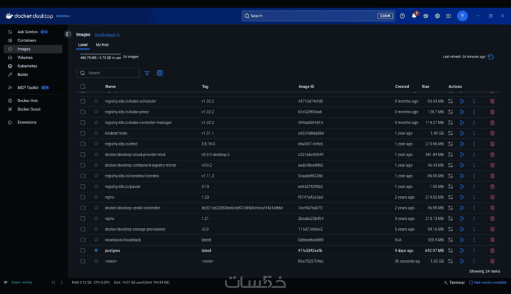
Task: Open more actions for the <none> image
Action: (474, 261)
